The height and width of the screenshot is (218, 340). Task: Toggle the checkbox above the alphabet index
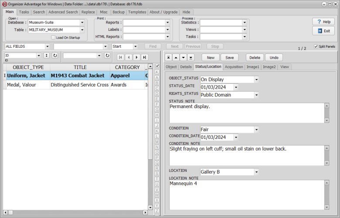click(156, 66)
